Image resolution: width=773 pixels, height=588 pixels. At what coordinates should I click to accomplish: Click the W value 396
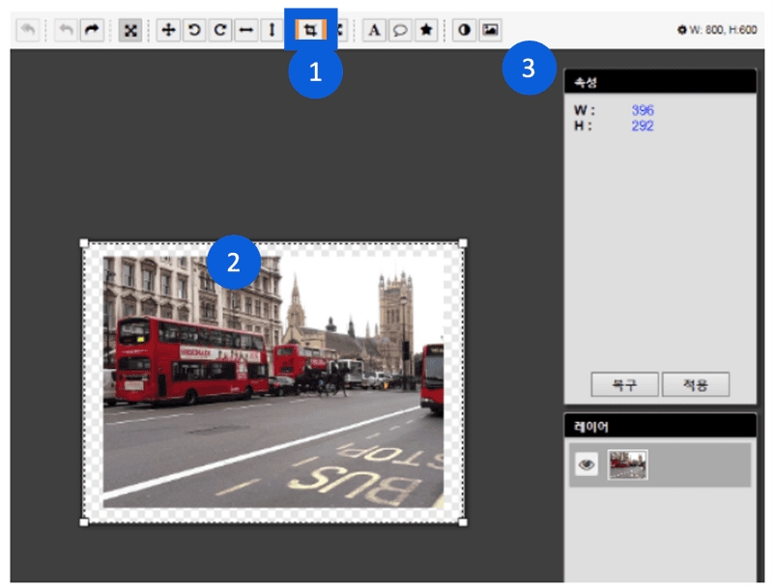pyautogui.click(x=642, y=111)
